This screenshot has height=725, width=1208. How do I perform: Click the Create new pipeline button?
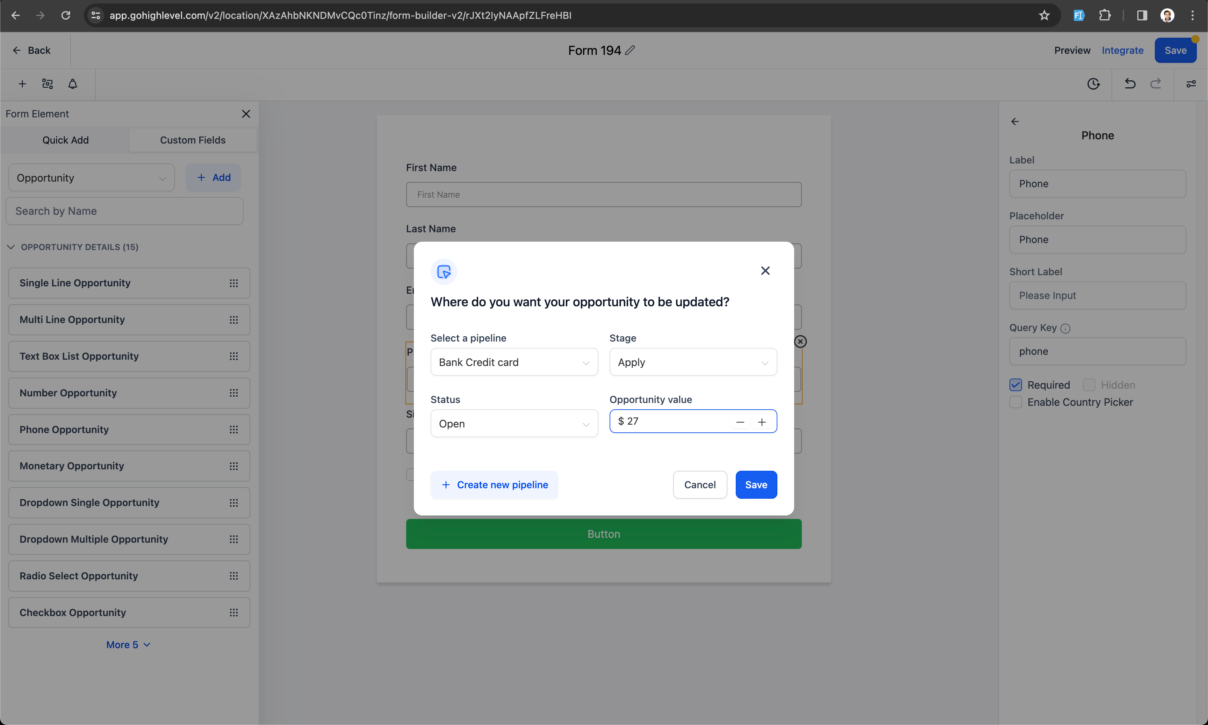tap(494, 485)
